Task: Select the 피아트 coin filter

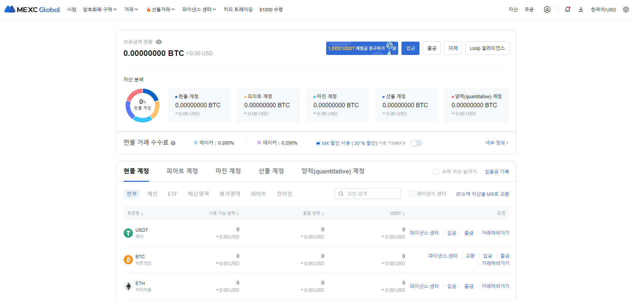Action: coord(259,194)
